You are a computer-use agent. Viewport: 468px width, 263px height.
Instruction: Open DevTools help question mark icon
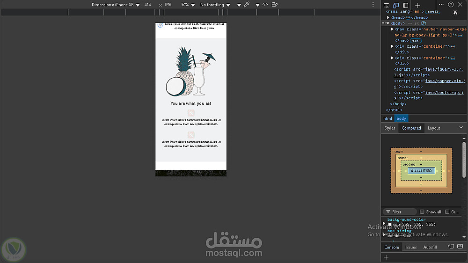(451, 5)
